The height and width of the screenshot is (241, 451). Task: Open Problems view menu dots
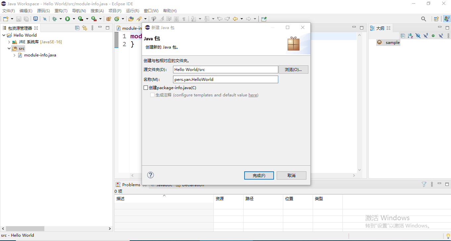[x=432, y=185]
